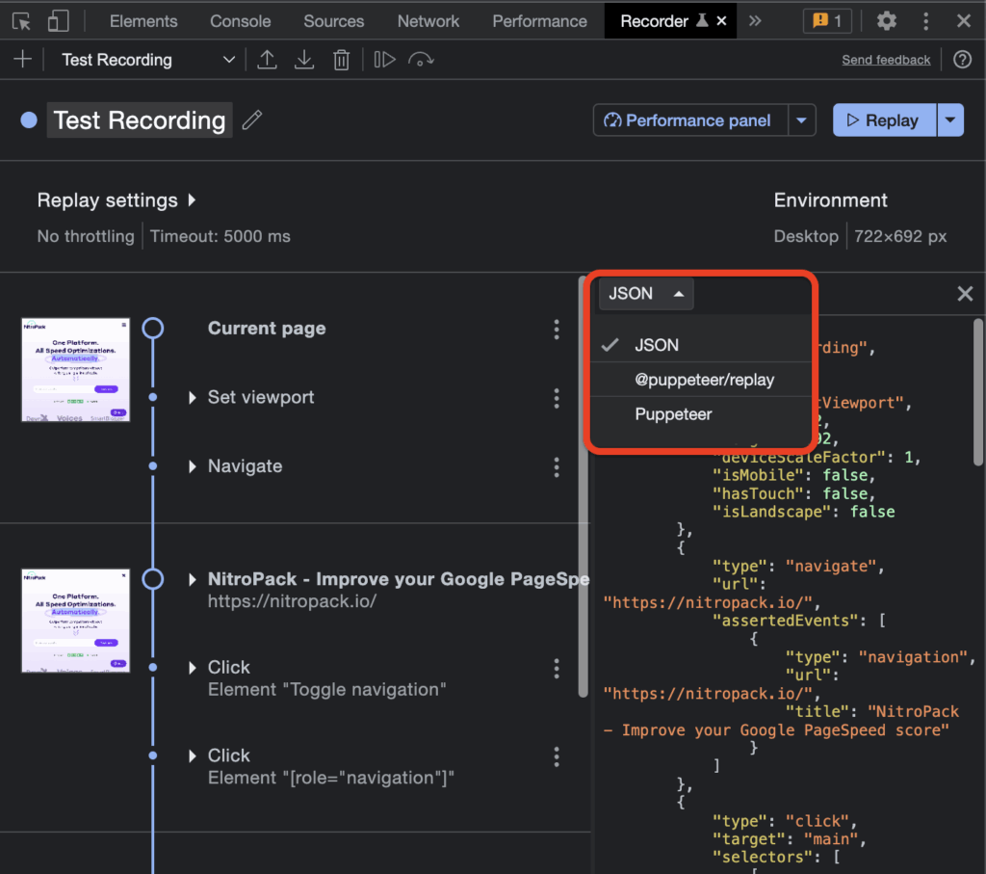Click the Replay button
This screenshot has width=986, height=874.
click(x=883, y=119)
